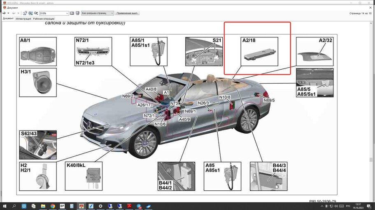Click the back navigation arrow in the toolbar
375x210 pixels.
coord(4,13)
